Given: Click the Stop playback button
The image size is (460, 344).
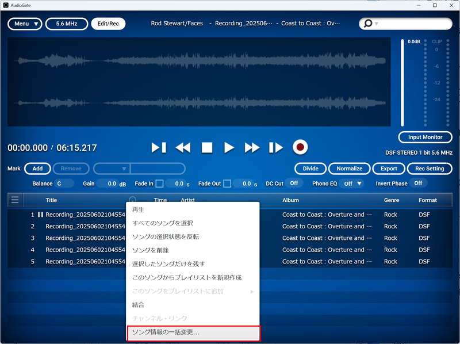Looking at the screenshot, I should click(x=206, y=147).
